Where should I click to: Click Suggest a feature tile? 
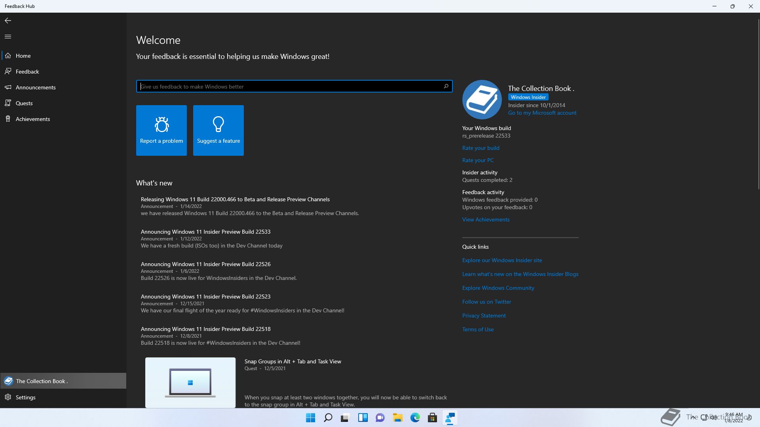(x=218, y=130)
